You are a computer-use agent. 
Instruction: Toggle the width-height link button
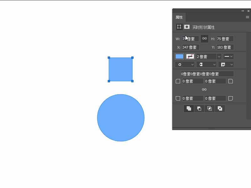click(205, 39)
